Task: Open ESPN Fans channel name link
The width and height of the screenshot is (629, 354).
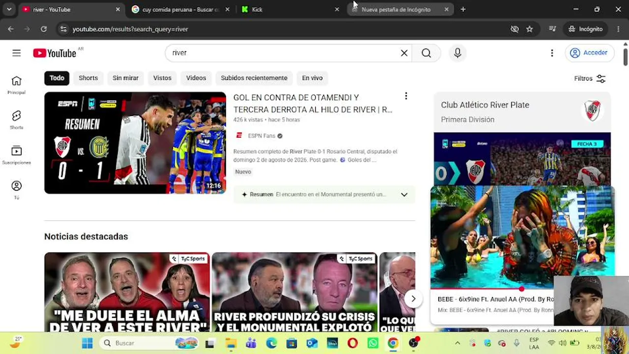Action: click(x=261, y=136)
